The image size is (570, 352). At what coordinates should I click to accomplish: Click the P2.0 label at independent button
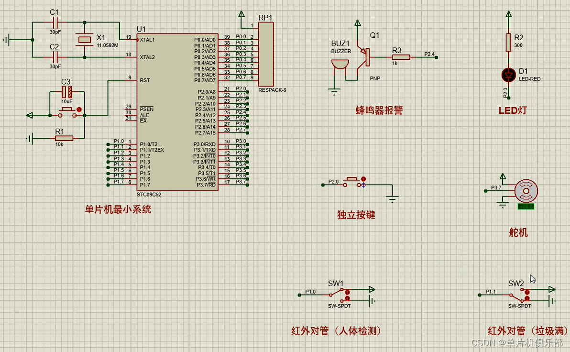pyautogui.click(x=333, y=181)
